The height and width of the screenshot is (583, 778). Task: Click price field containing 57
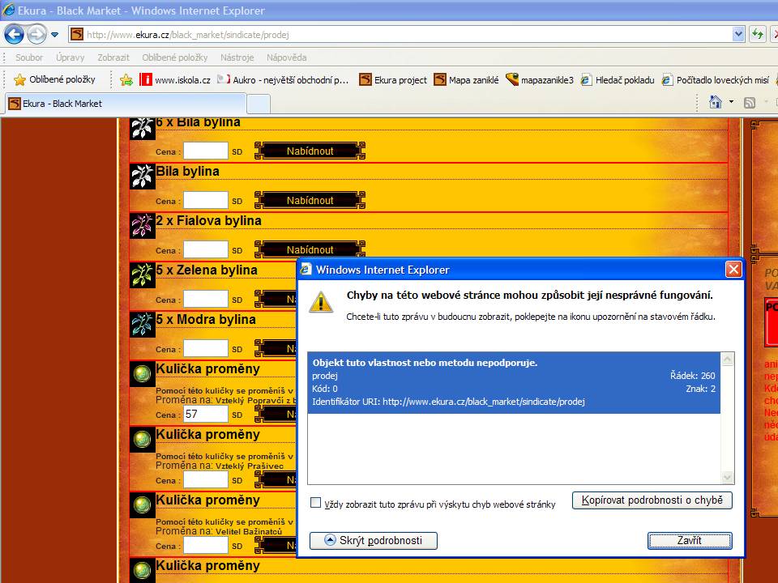click(x=206, y=414)
